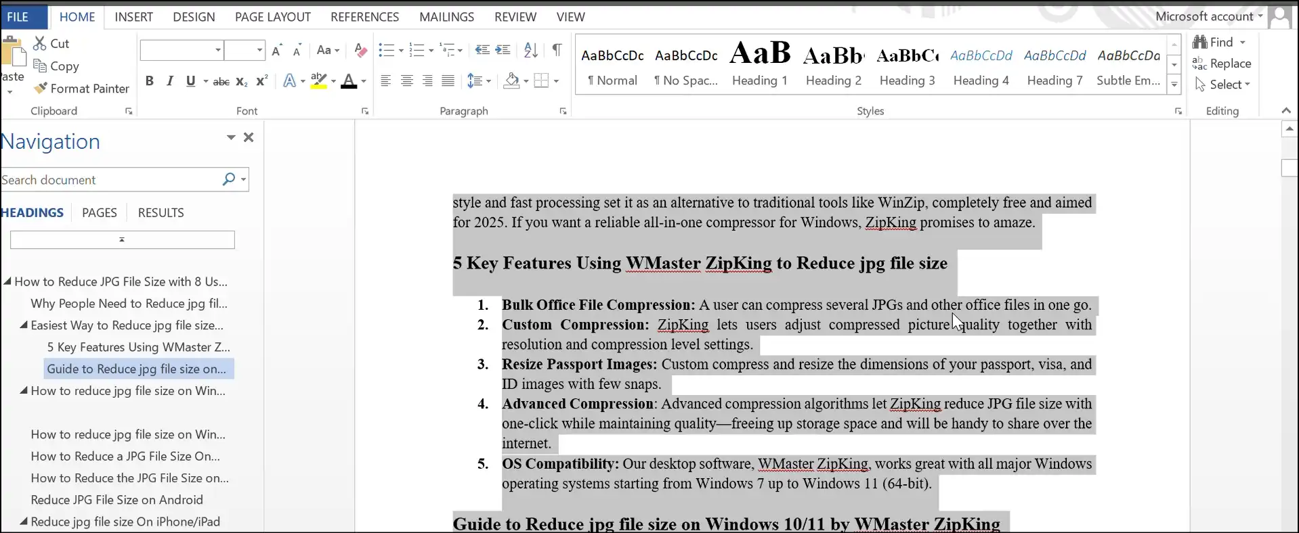The image size is (1299, 533).
Task: Apply superscript formatting
Action: point(262,81)
